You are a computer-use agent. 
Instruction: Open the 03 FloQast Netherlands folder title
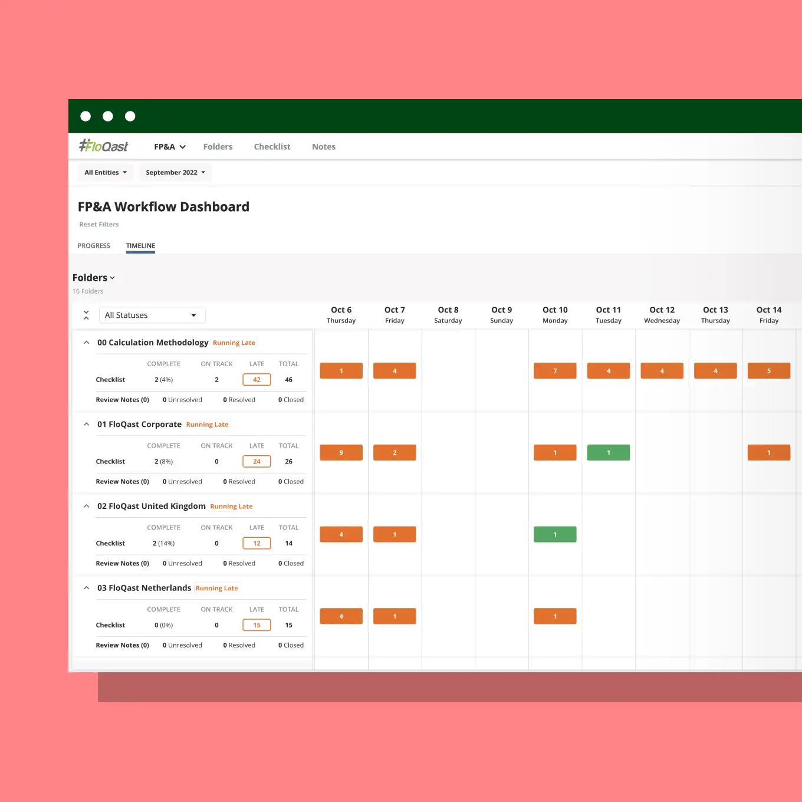(x=144, y=588)
